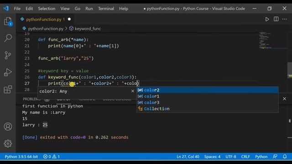Open Run and Debug view icon
This screenshot has width=292, height=164.
[x=8, y=72]
